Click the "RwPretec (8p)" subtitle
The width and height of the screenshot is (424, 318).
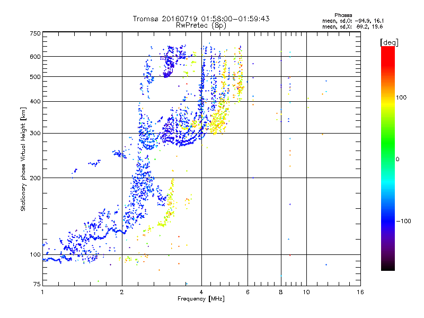[201, 25]
